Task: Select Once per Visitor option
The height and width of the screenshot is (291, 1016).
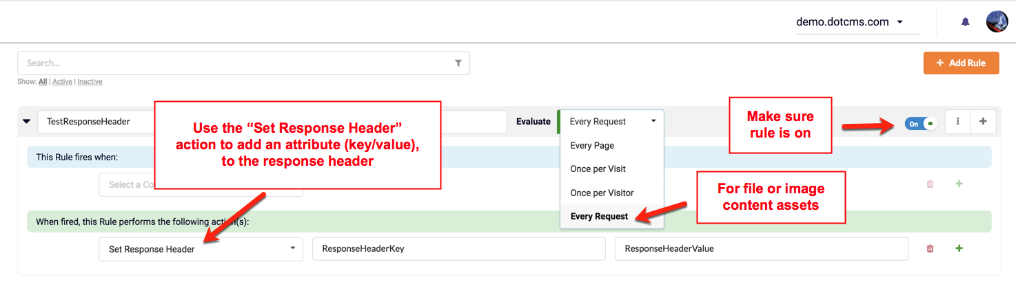Action: (x=602, y=193)
